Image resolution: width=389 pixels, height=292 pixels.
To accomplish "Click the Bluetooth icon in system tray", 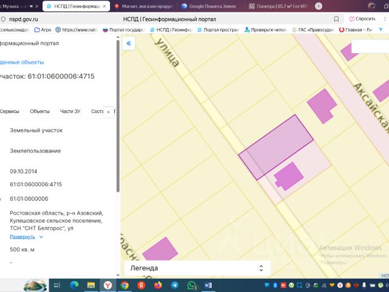I will tap(275, 285).
